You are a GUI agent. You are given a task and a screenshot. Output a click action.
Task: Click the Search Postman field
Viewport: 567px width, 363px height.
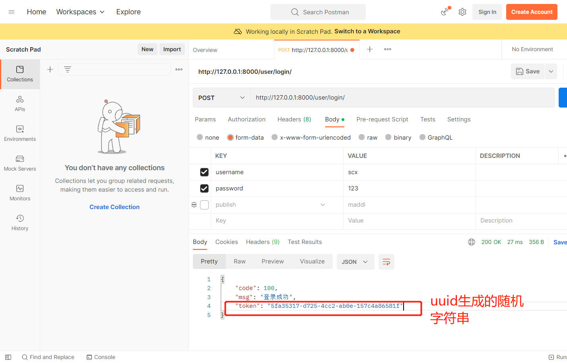pyautogui.click(x=318, y=12)
